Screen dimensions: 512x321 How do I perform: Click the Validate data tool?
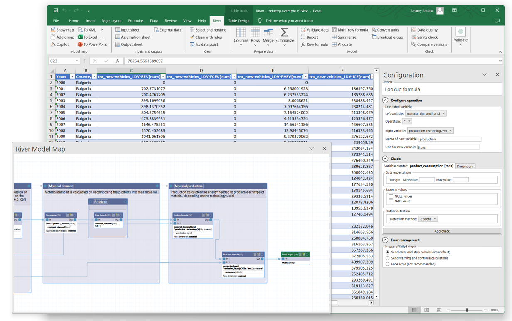click(x=314, y=30)
